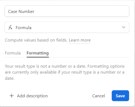The width and height of the screenshot is (135, 107).
Task: Click the plus icon beside Add description
Action: (12, 96)
